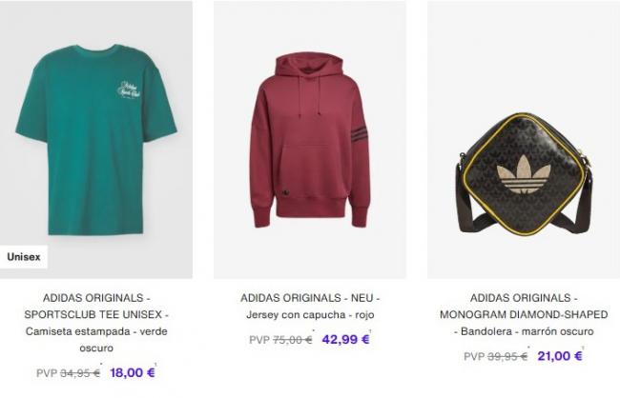Image resolution: width=620 pixels, height=398 pixels.
Task: Click the Unisex badge on the green tee
Action: coord(24,257)
